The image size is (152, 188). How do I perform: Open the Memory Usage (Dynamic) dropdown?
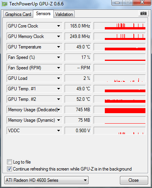[x=58, y=120]
